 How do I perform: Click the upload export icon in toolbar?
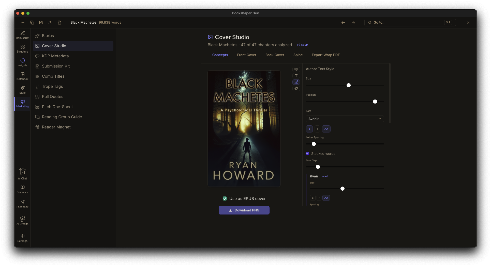click(x=50, y=23)
